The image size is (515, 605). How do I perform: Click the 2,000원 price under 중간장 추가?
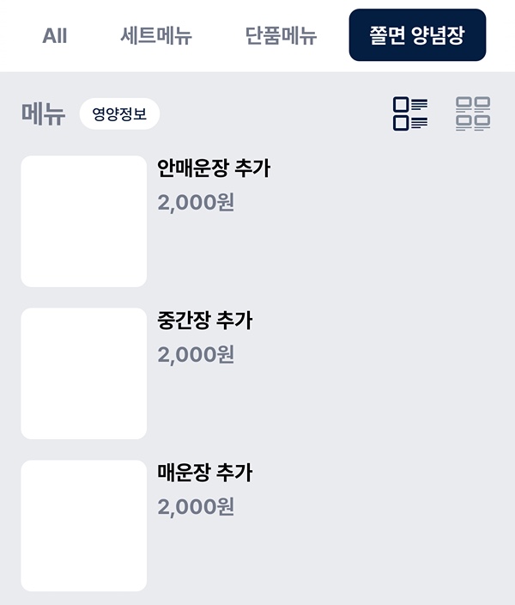tap(196, 355)
